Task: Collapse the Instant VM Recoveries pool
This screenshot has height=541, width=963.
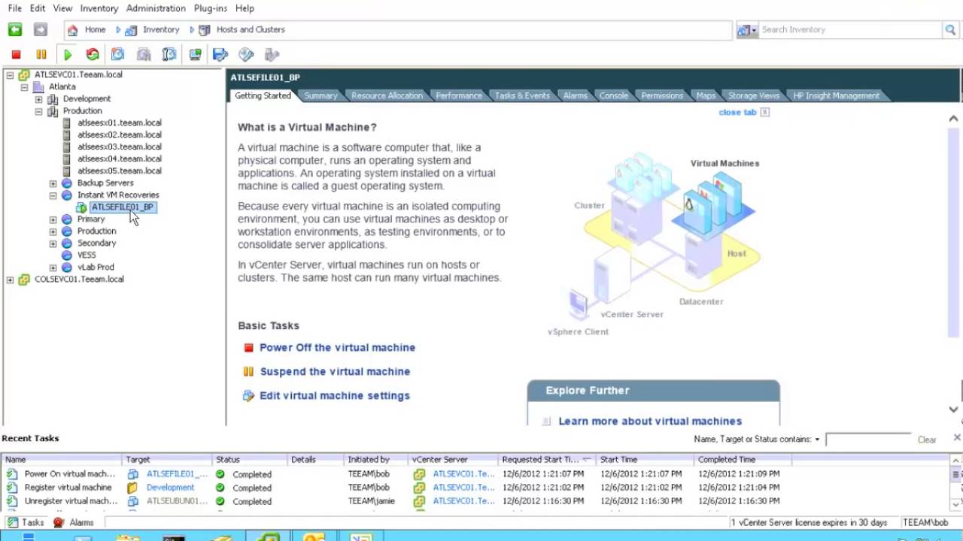Action: pos(53,195)
